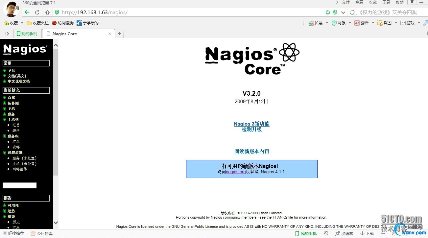
Task: Open the 工具 menu
Action: [386, 2]
